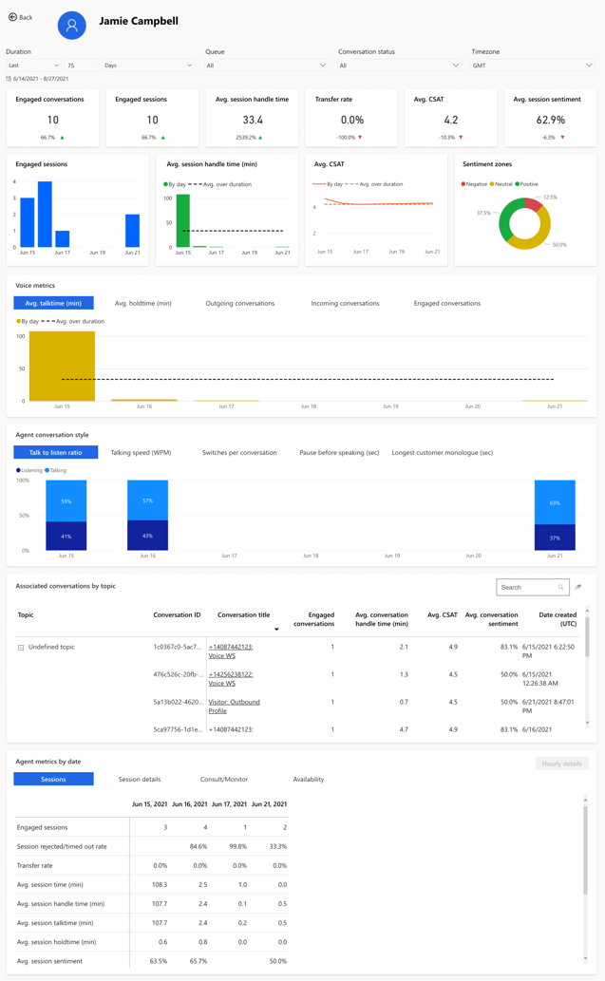The width and height of the screenshot is (605, 981).
Task: Click the calendar icon beside the date range
Action: (9, 79)
